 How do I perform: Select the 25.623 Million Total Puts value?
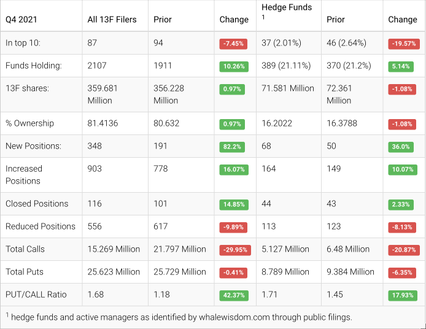114,272
